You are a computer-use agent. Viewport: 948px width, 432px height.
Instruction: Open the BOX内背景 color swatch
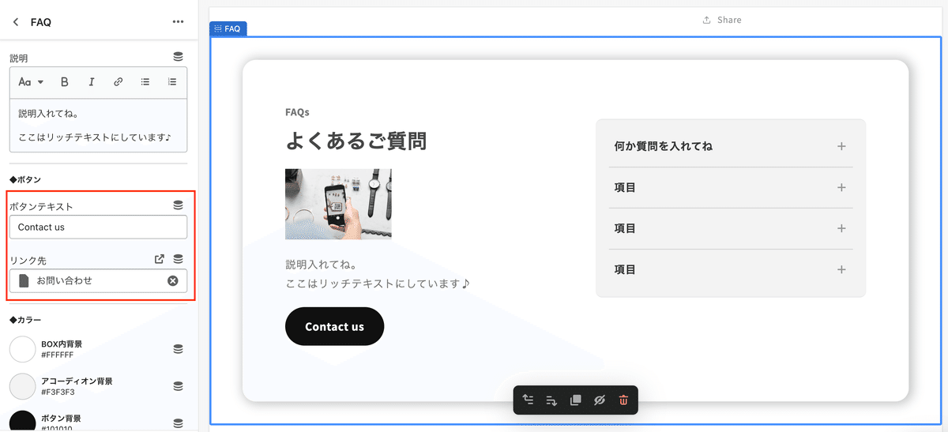(x=23, y=349)
